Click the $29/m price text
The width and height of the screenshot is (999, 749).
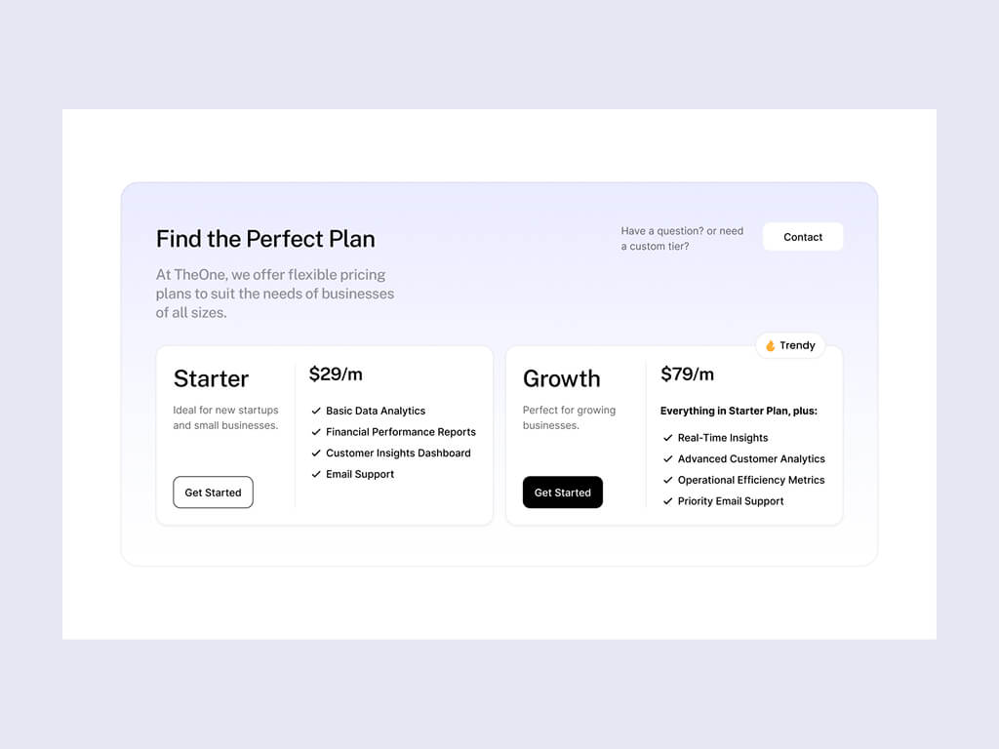tap(336, 374)
